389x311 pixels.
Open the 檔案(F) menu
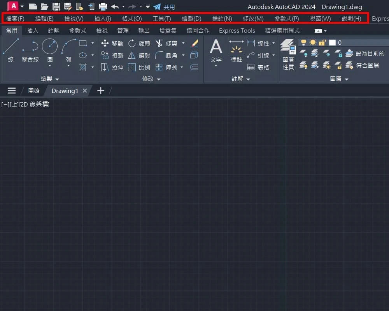tap(15, 19)
